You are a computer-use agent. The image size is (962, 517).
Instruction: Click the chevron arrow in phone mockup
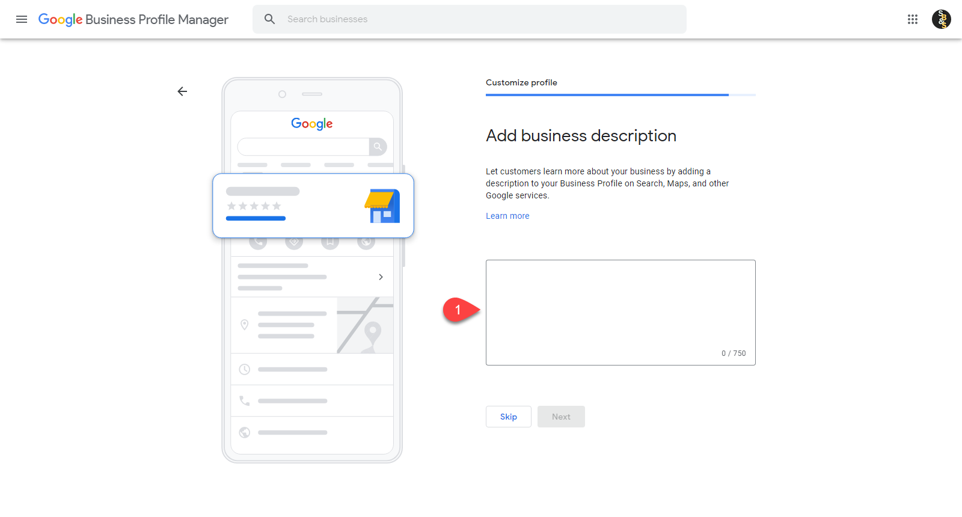click(x=381, y=277)
